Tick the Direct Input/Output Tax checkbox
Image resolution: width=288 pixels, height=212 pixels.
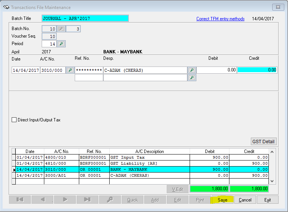point(14,120)
